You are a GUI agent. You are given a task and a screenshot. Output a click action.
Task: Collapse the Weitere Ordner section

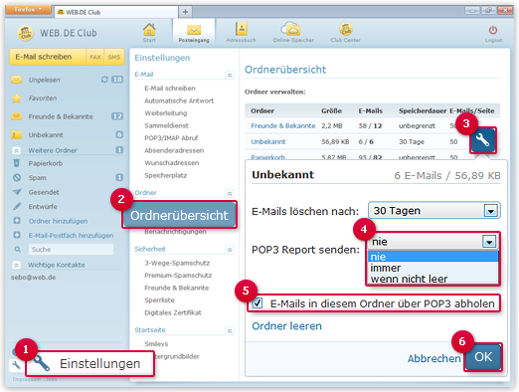tap(17, 150)
